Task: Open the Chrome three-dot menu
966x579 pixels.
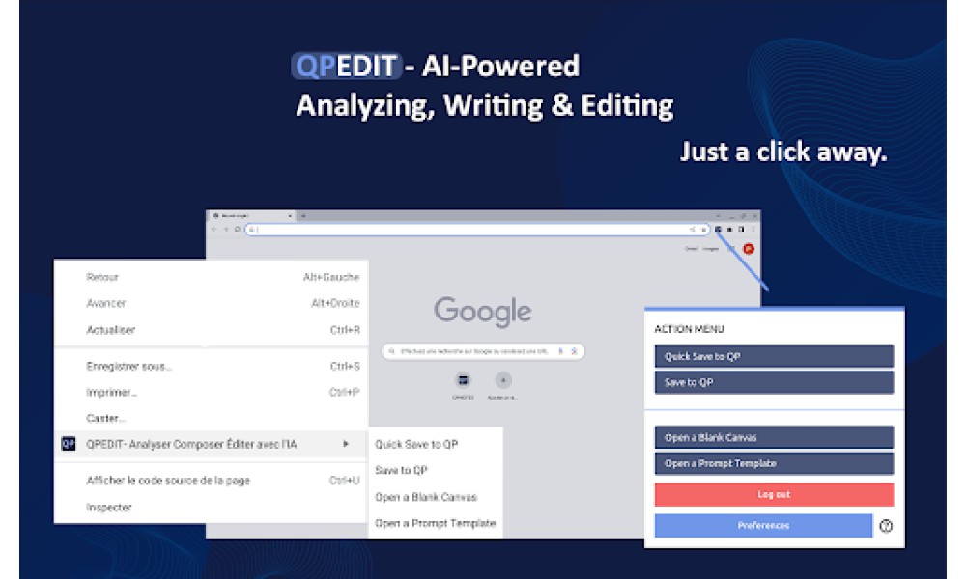Action: point(753,229)
